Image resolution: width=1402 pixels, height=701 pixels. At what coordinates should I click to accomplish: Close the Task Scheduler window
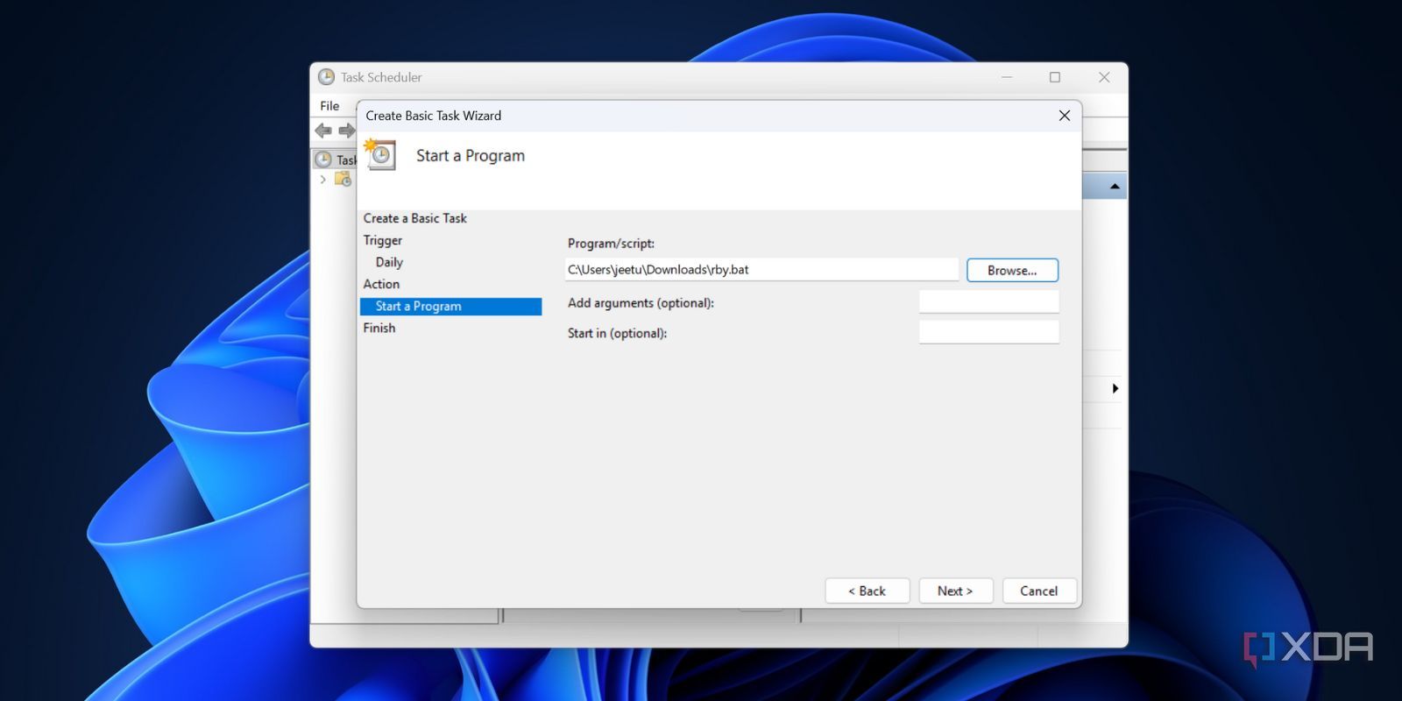[x=1104, y=77]
